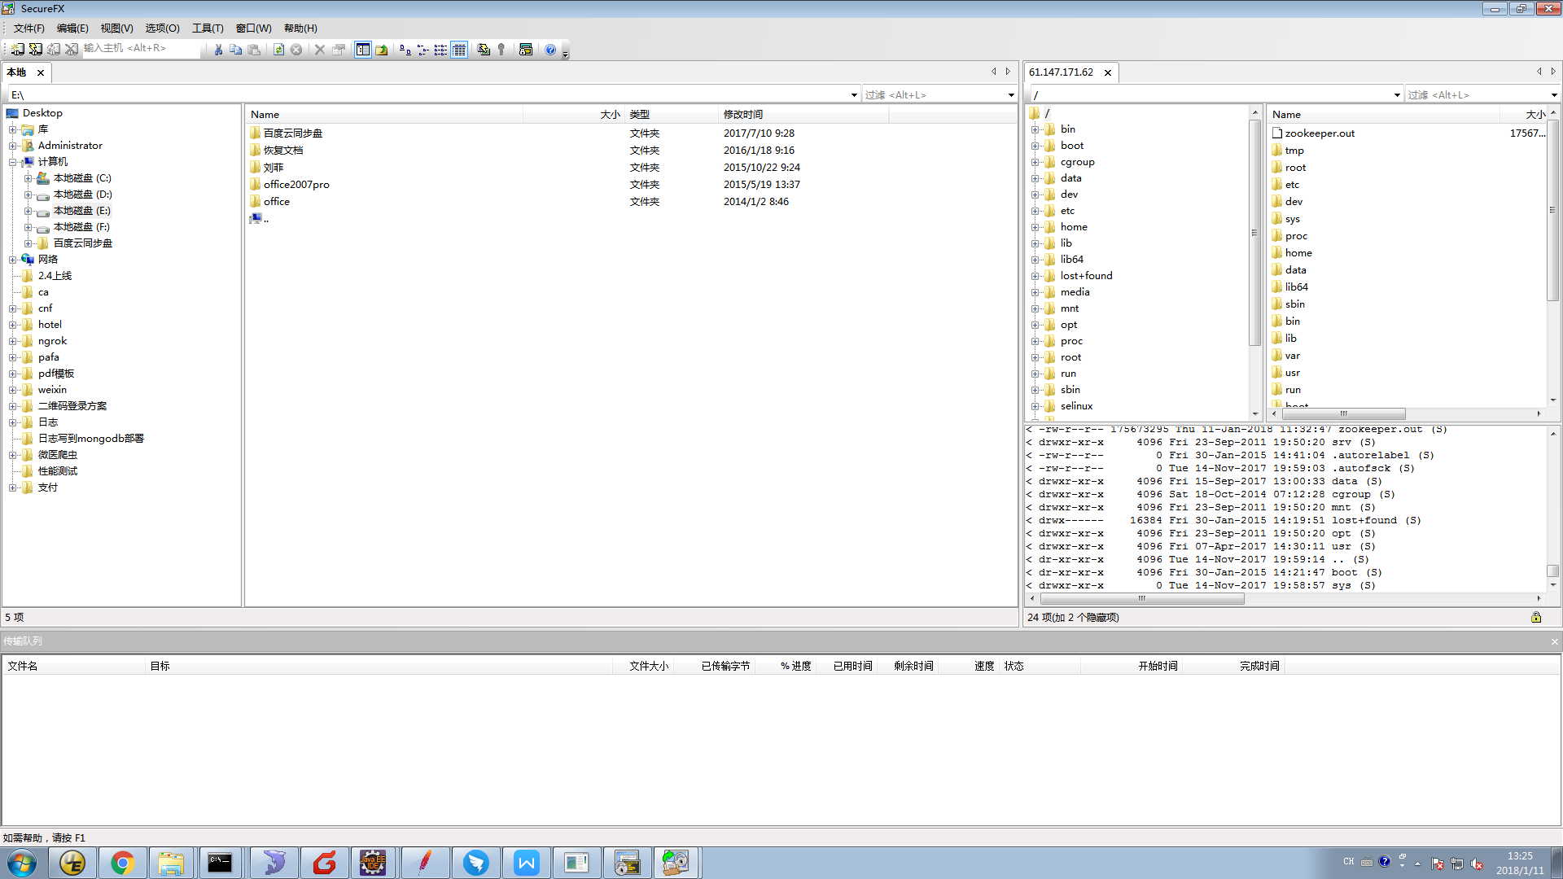Click the Copy toolbar icon
This screenshot has height=879, width=1563.
(x=236, y=50)
